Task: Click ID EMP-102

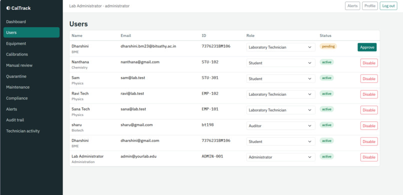Action: click(x=210, y=93)
